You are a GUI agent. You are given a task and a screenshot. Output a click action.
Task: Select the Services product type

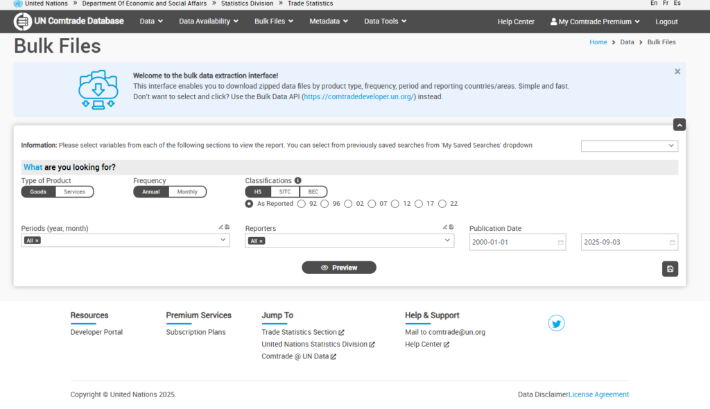pos(74,192)
